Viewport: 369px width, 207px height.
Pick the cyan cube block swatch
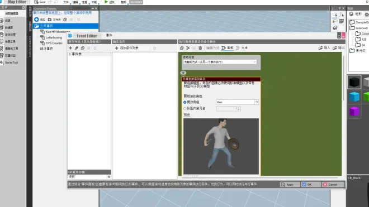pos(354,97)
